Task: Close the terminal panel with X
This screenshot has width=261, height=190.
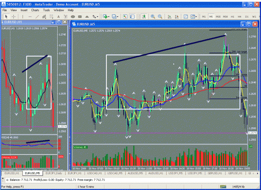Action: coord(3,178)
